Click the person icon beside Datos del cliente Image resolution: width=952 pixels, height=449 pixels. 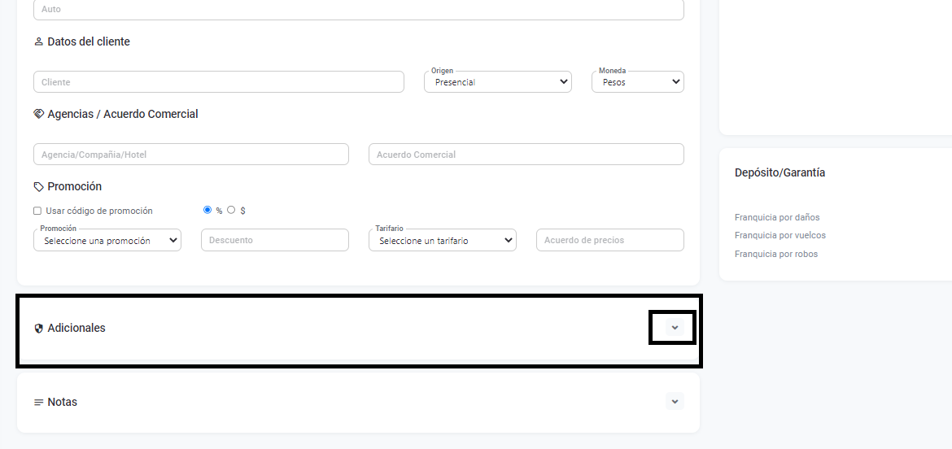tap(38, 41)
